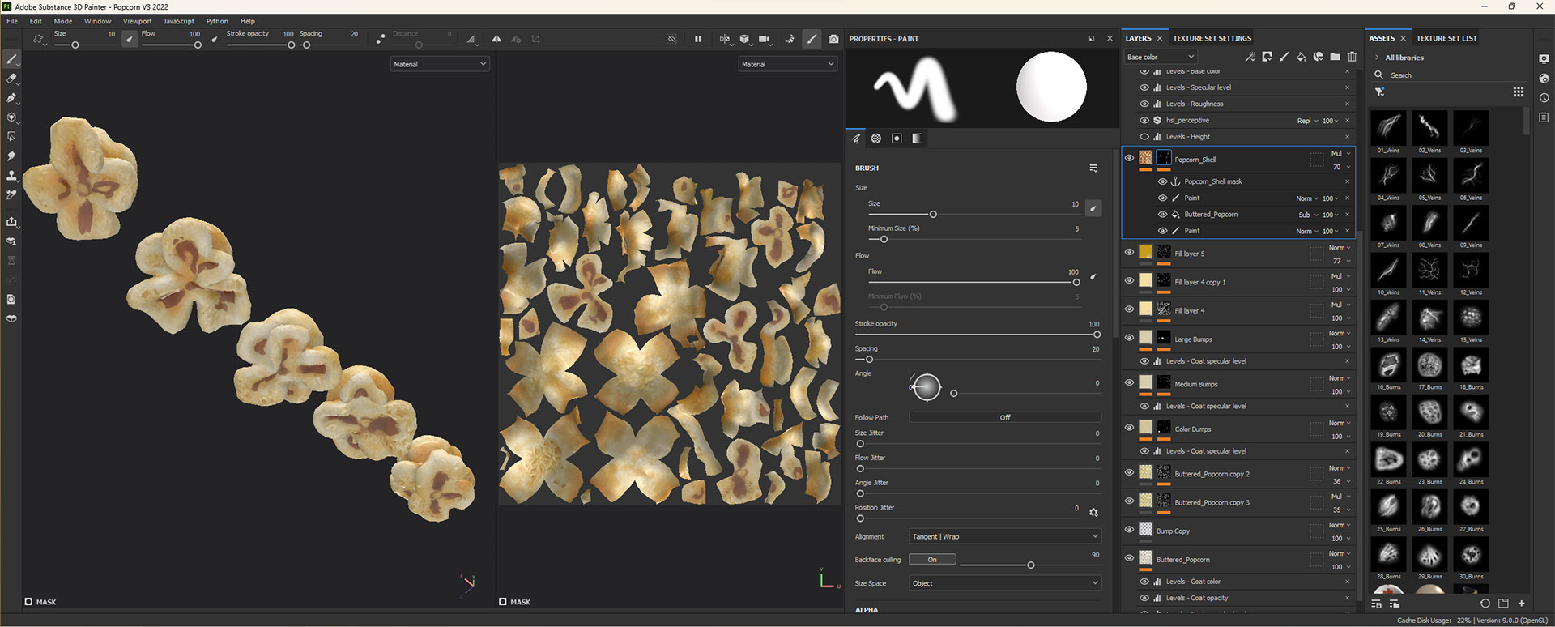Click the Stroke opacity slider in Properties
1555x627 pixels.
point(977,335)
